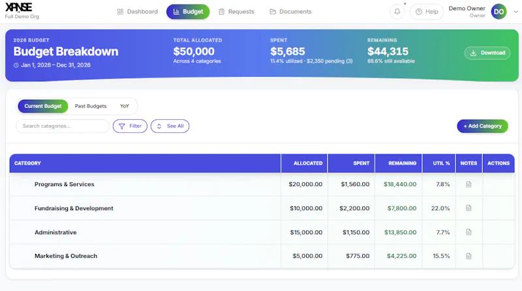Screen dimensions: 522x291
Task: Click the $15,000.00 allocated value
Action: 306,232
